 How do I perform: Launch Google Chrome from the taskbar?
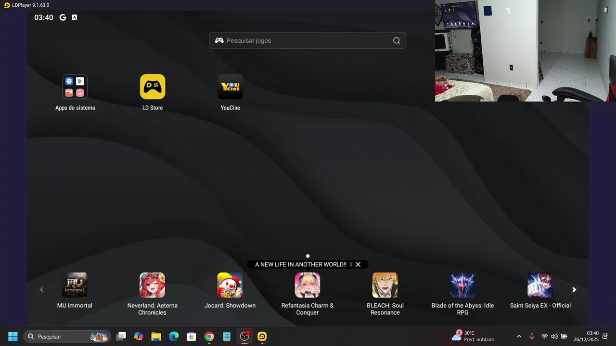[x=209, y=336]
